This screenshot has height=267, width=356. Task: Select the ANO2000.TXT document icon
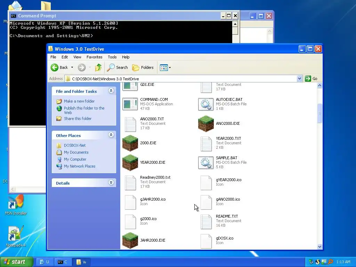(x=130, y=124)
